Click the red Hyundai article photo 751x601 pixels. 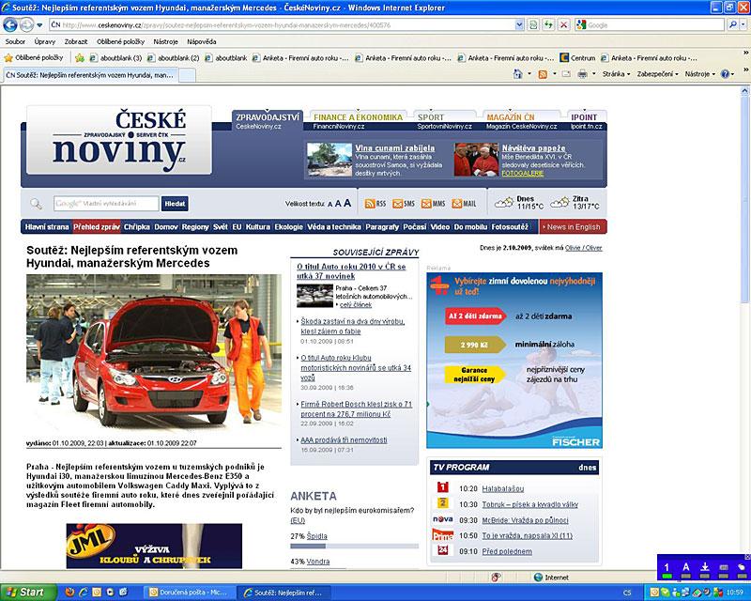pos(154,354)
